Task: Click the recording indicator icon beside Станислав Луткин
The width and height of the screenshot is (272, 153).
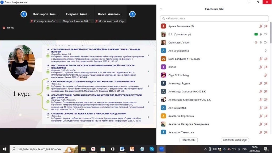Action: point(256,42)
